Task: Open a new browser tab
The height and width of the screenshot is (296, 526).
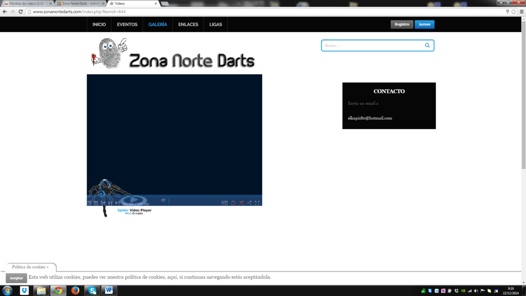Action: [x=164, y=4]
